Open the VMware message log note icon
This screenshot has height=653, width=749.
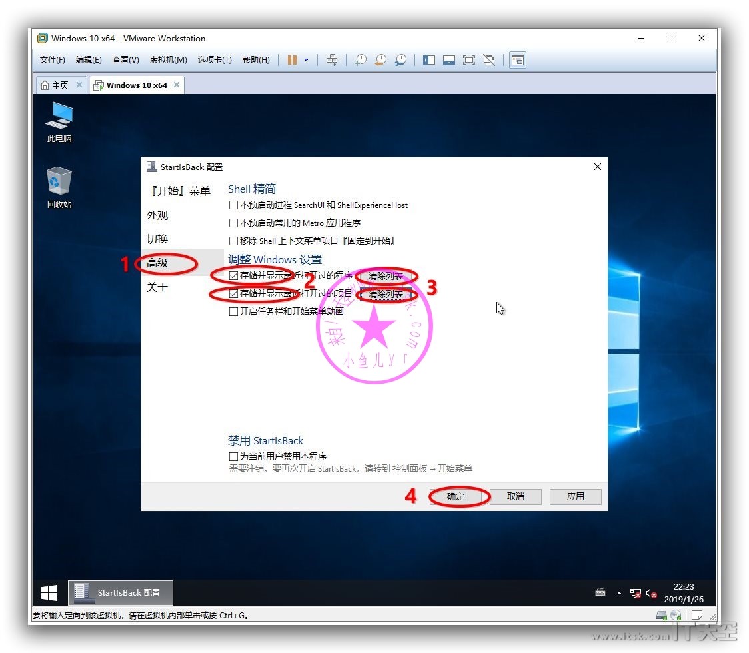(697, 615)
